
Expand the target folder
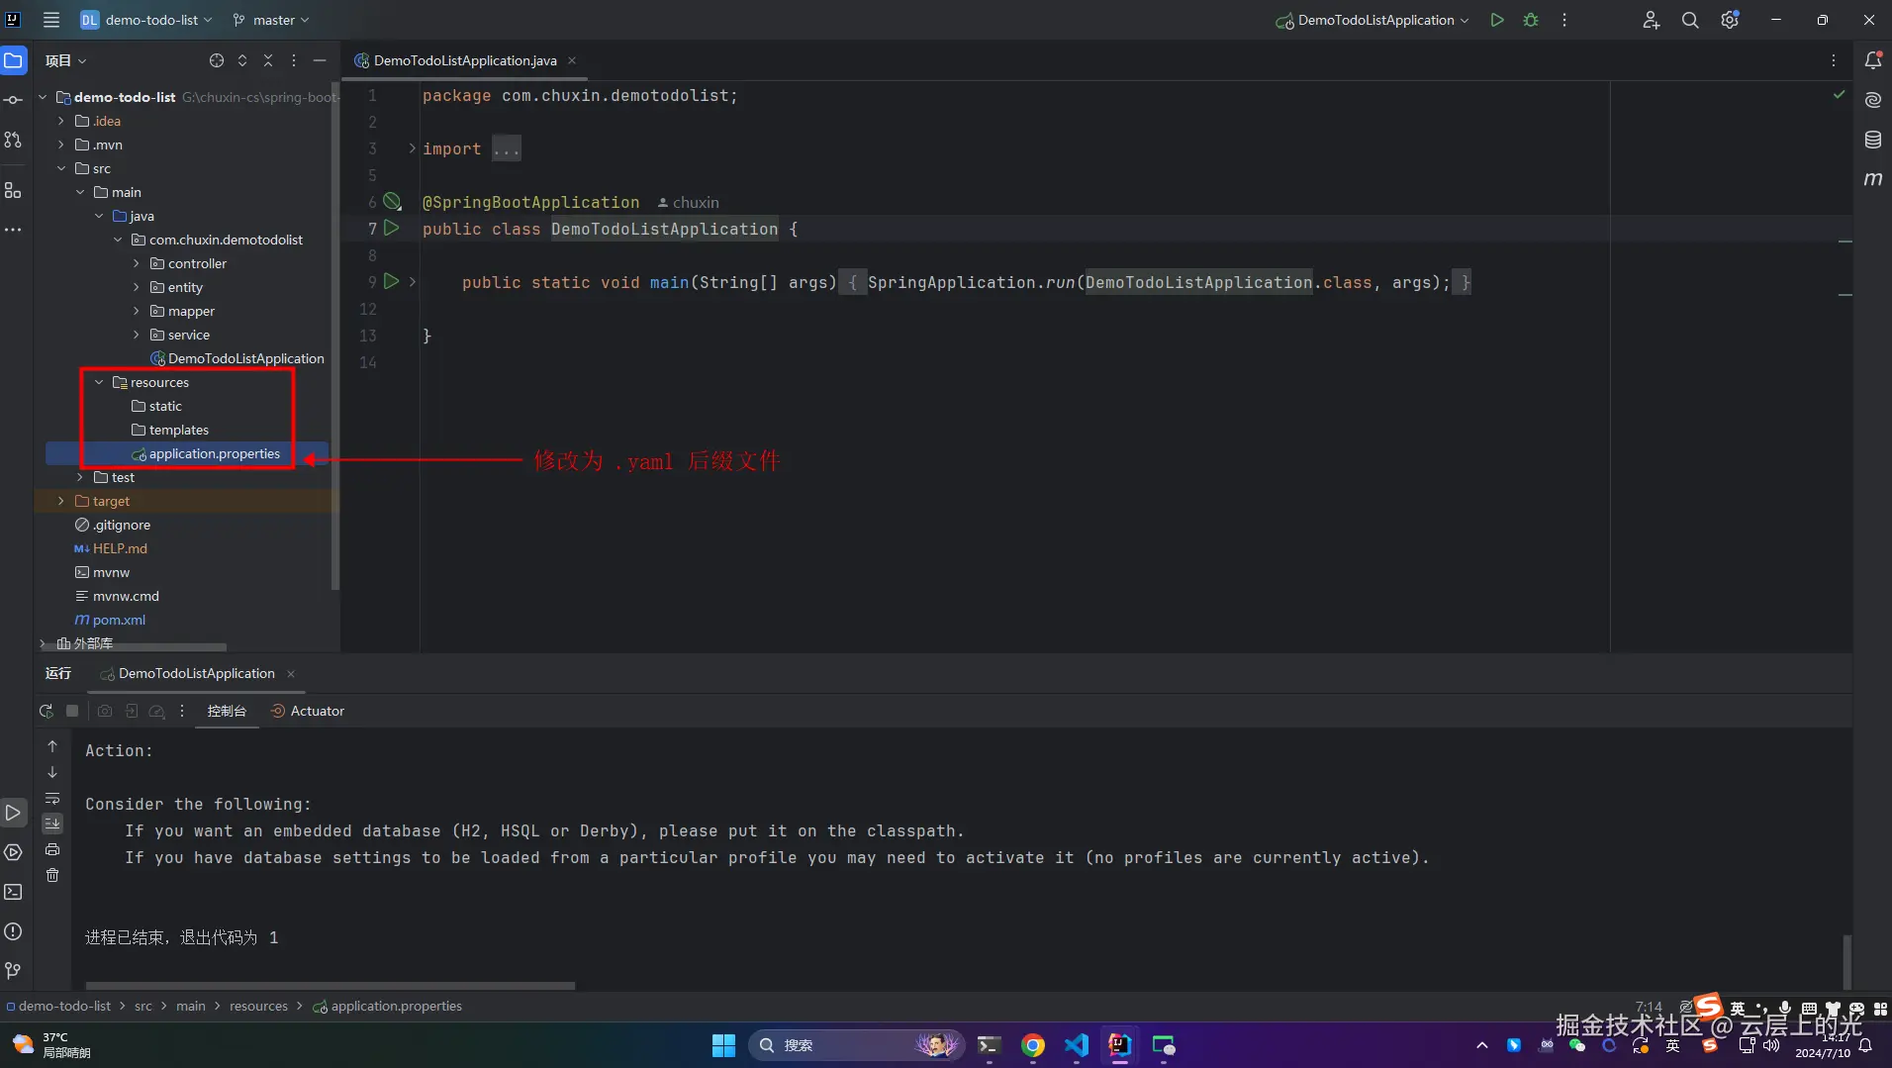[61, 501]
